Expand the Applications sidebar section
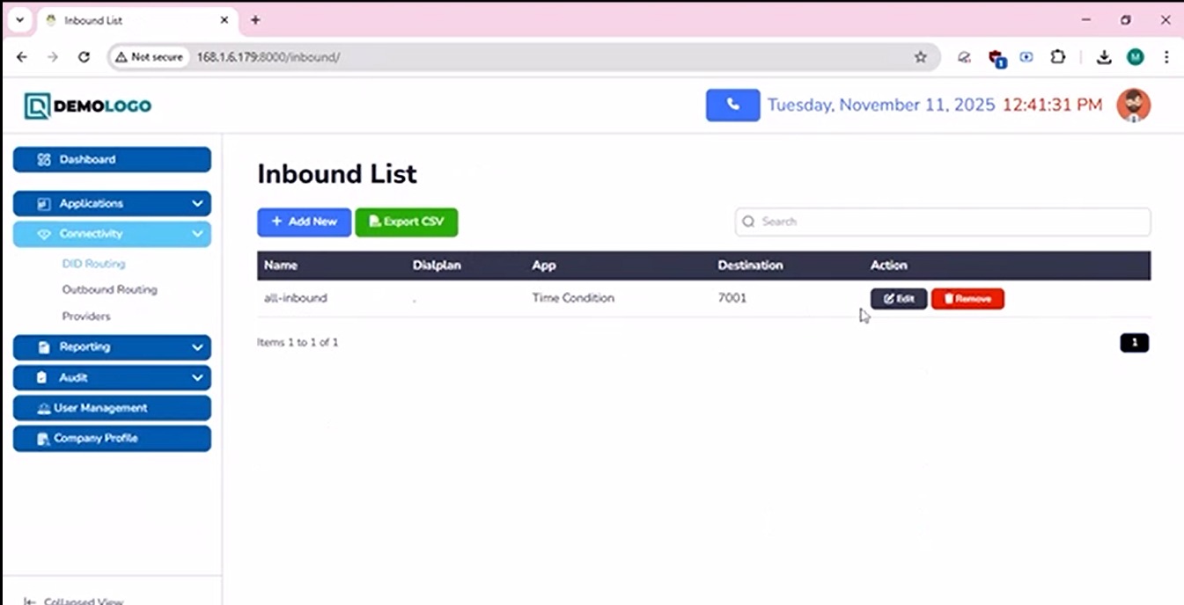1184x605 pixels. [x=112, y=203]
